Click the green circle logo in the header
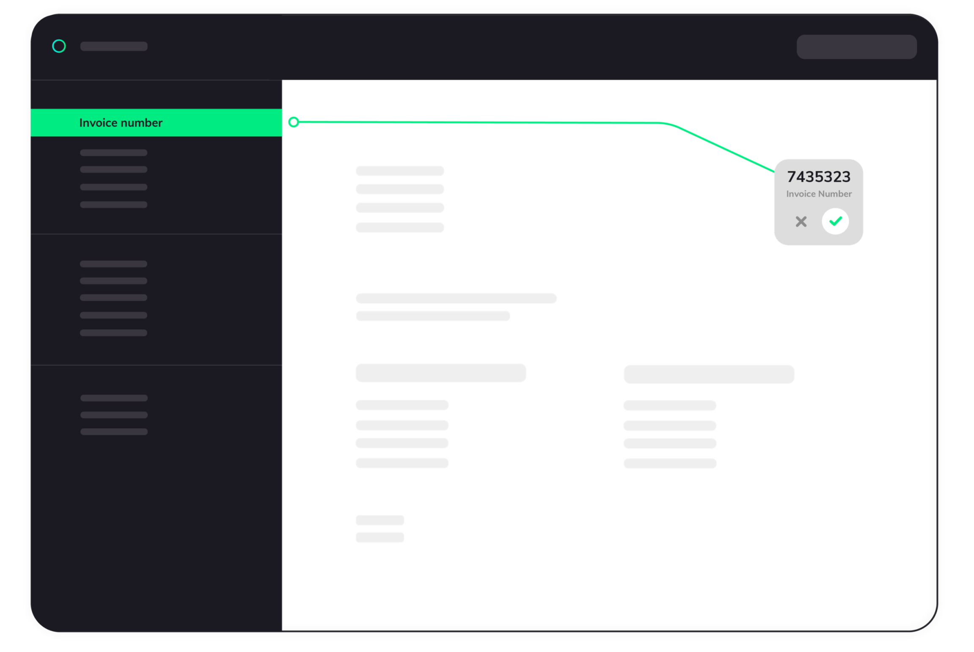The width and height of the screenshot is (974, 652). point(59,46)
